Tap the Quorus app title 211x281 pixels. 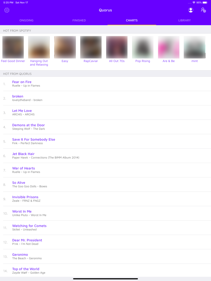105,10
